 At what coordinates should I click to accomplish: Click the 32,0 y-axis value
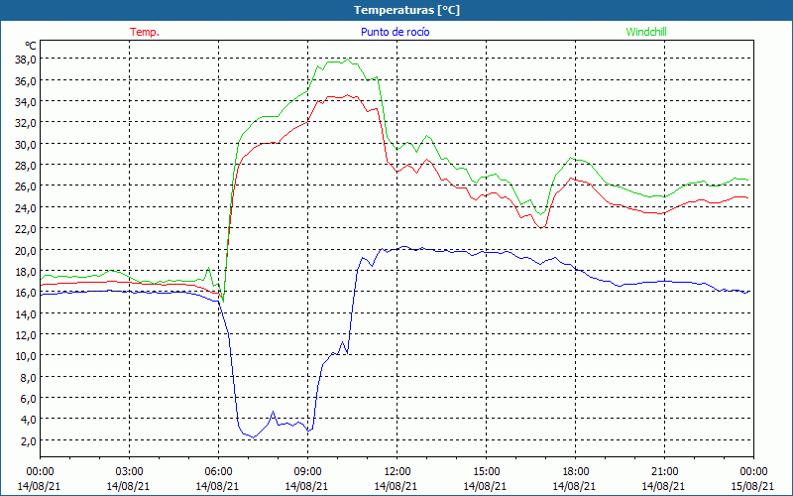click(x=26, y=123)
